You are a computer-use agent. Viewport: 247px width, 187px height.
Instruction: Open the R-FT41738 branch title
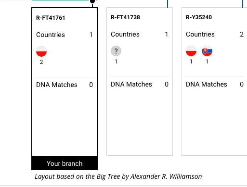click(x=125, y=17)
